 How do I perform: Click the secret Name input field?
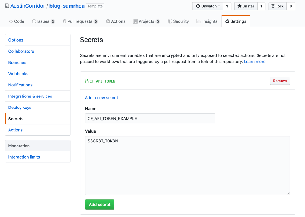[150, 118]
